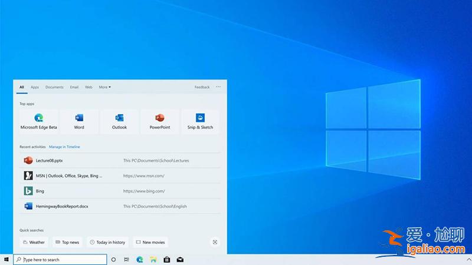The image size is (472, 265).
Task: Expand the More dropdown
Action: click(x=105, y=87)
